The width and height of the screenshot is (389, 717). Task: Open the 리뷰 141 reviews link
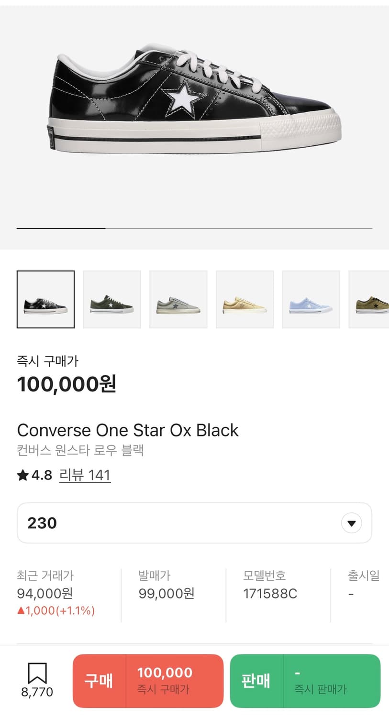click(85, 475)
